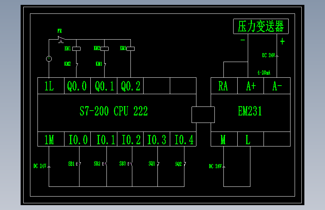The image size is (325, 210).
Task: Select the plus sign of the transmitter
Action: point(282,41)
